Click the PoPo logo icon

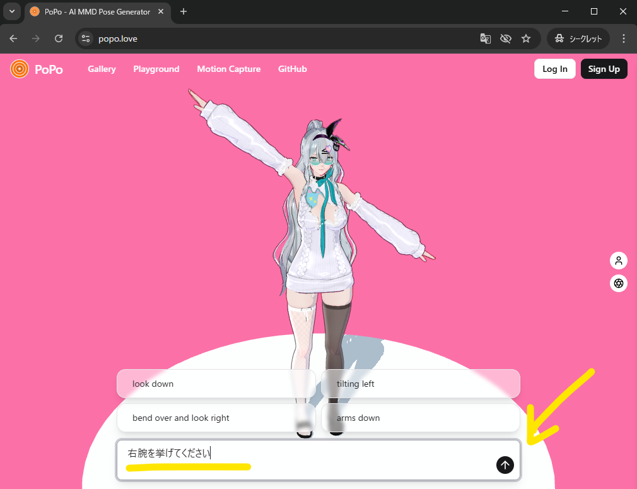click(x=20, y=69)
